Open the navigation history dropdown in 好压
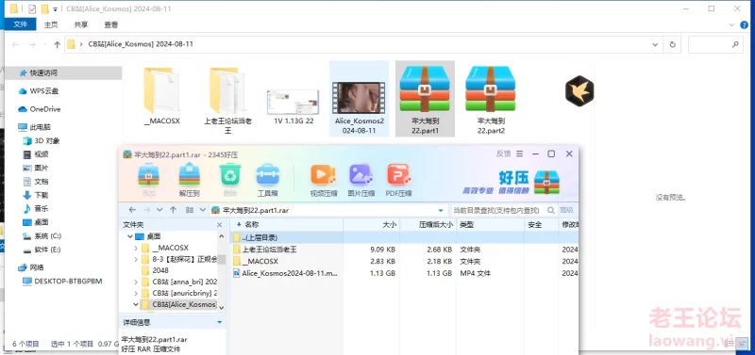Viewport: 755px width, 355px height. (159, 210)
